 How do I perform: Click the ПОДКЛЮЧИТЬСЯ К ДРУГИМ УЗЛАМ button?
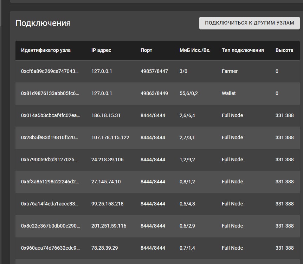coord(249,23)
